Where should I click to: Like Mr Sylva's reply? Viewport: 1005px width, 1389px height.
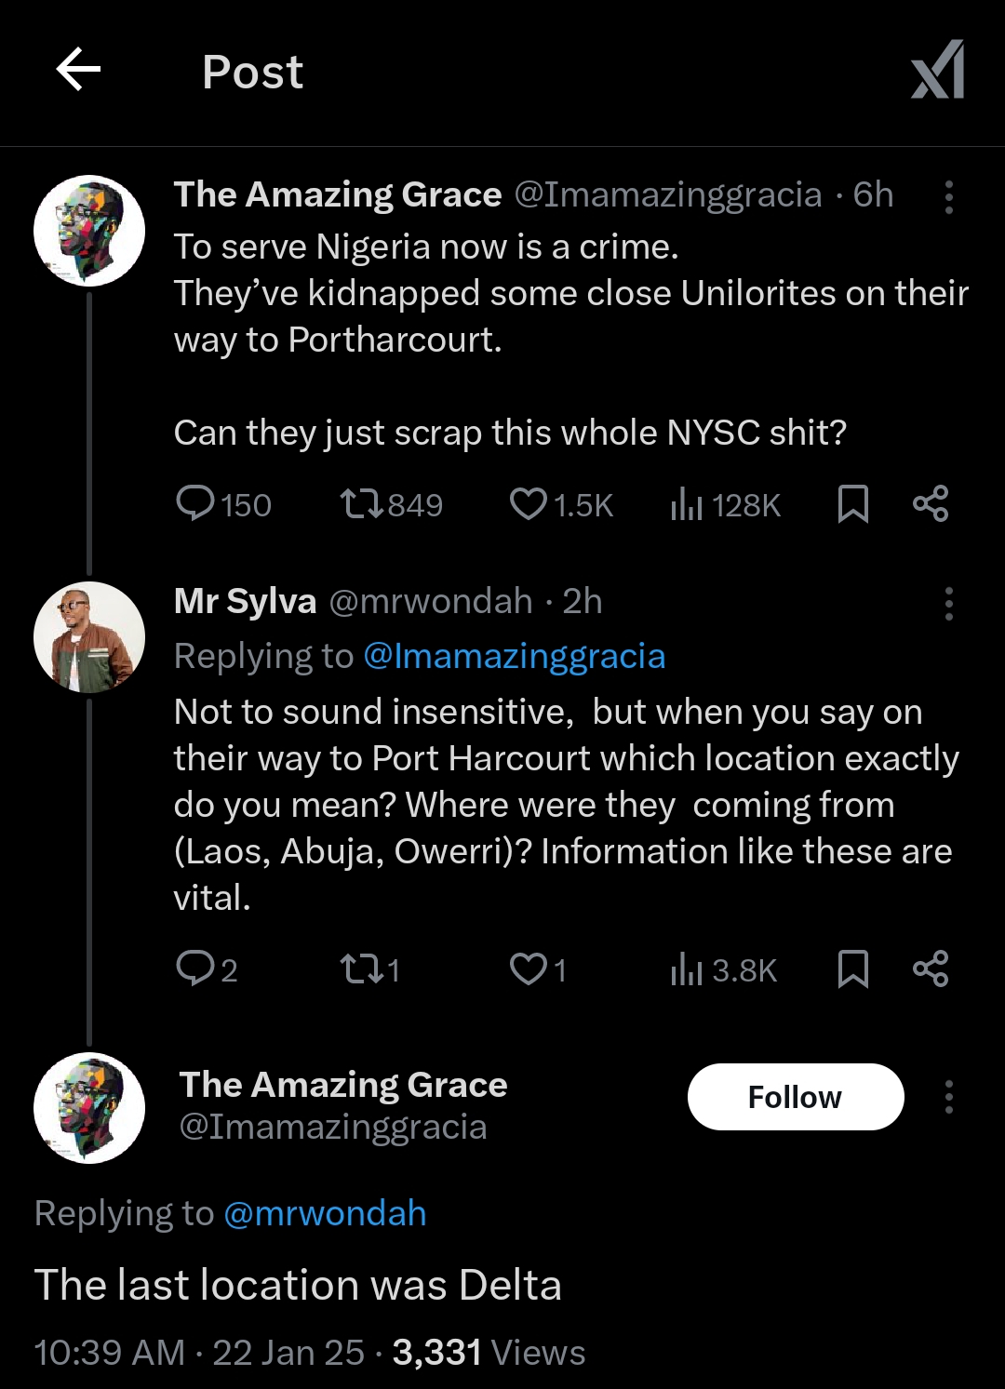528,968
